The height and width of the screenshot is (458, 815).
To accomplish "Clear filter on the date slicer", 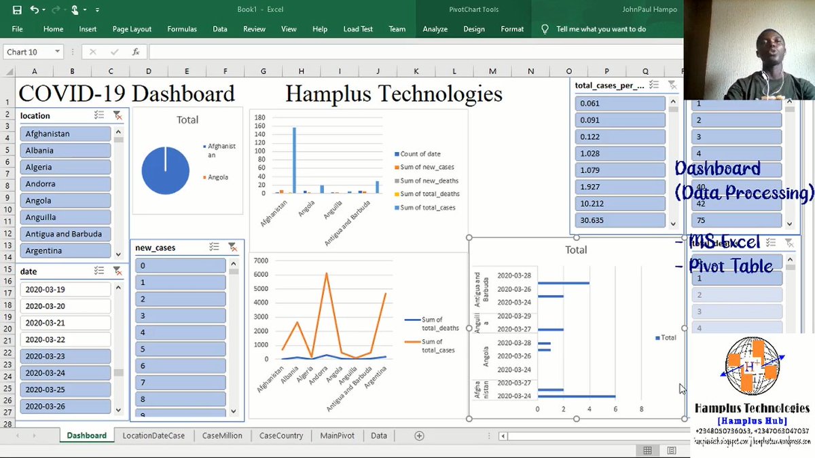I will click(x=117, y=271).
